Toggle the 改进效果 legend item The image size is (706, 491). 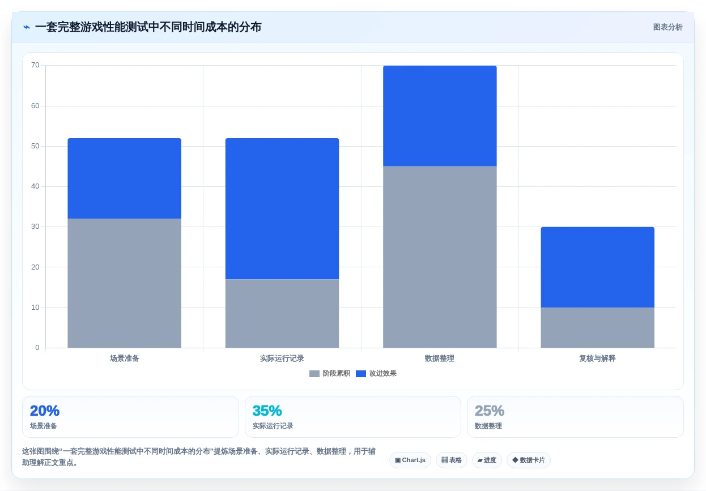click(376, 373)
